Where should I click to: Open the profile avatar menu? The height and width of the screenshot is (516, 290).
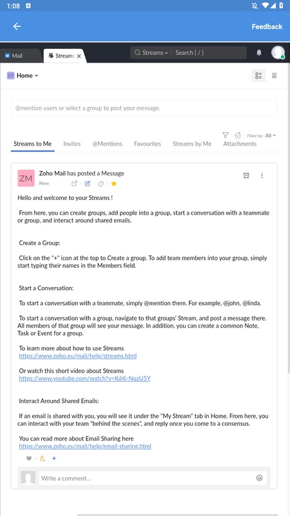(278, 53)
